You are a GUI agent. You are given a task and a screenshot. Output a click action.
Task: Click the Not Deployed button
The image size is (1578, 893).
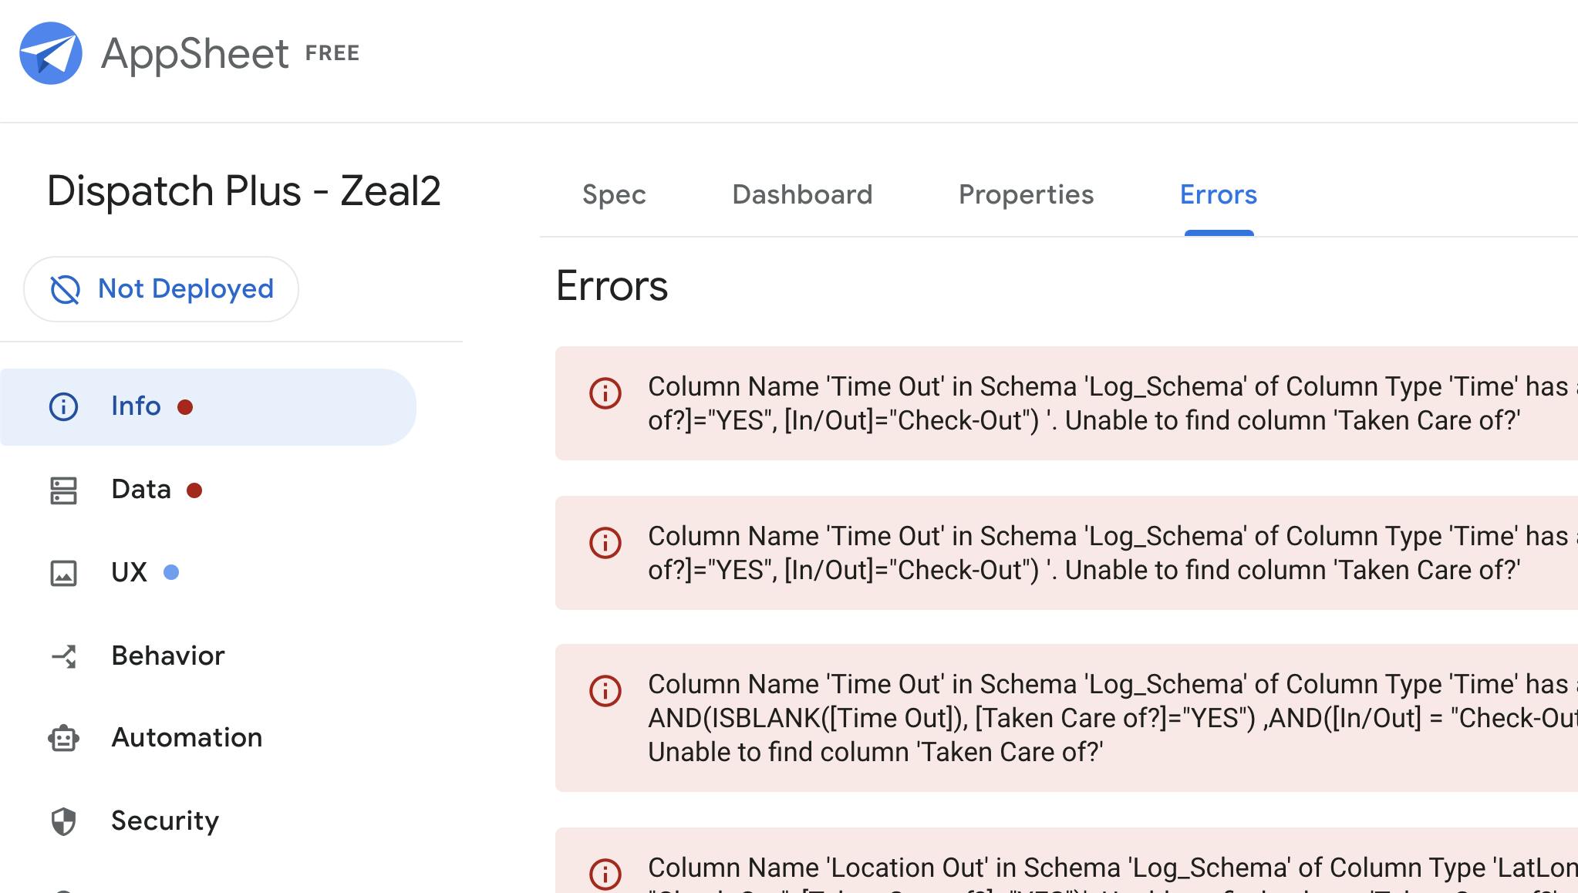point(160,289)
